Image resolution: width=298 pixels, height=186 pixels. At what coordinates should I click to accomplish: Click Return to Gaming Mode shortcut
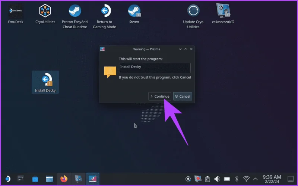104,16
